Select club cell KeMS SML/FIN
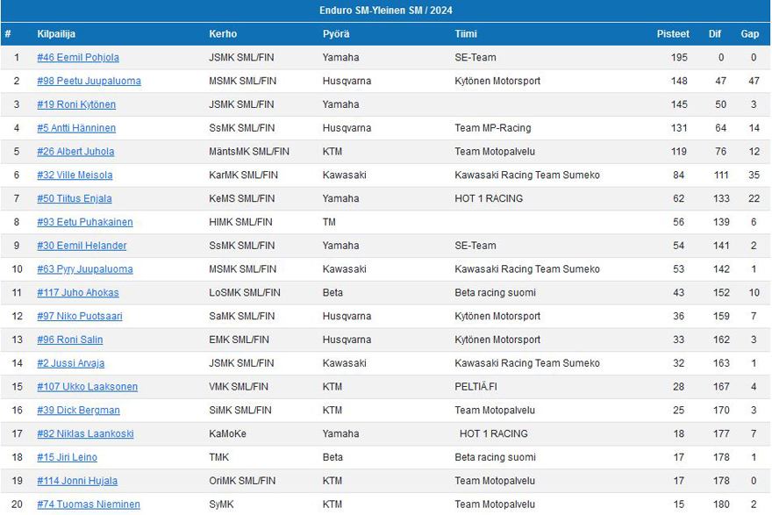772x515 pixels. point(242,199)
